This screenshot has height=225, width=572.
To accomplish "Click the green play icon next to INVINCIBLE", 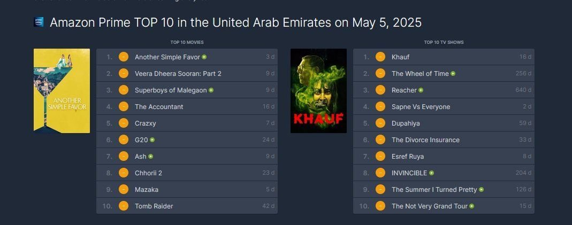I will pyautogui.click(x=432, y=173).
